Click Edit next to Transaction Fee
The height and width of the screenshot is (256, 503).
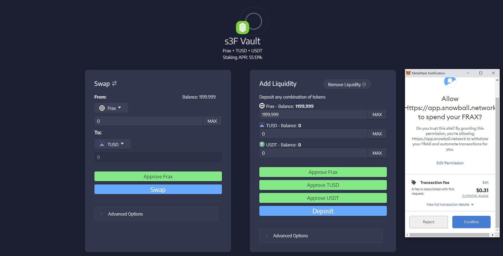coord(485,182)
